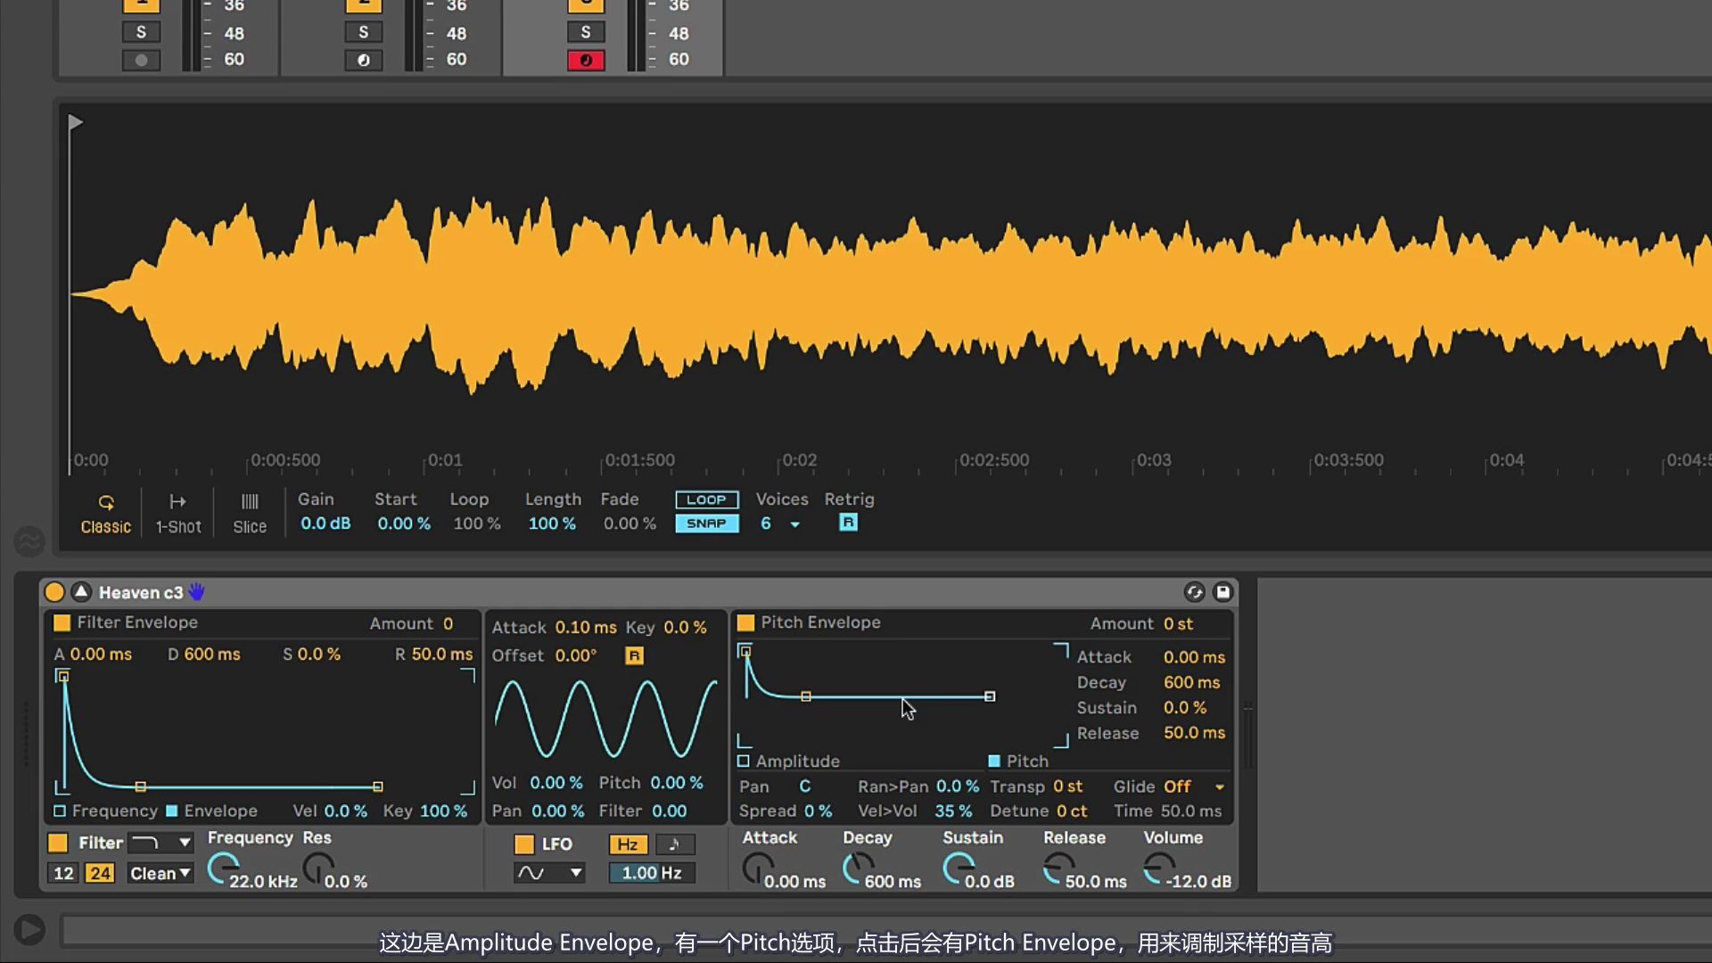This screenshot has width=1712, height=963.
Task: Select the 24 dB filter slope button
Action: coord(101,873)
